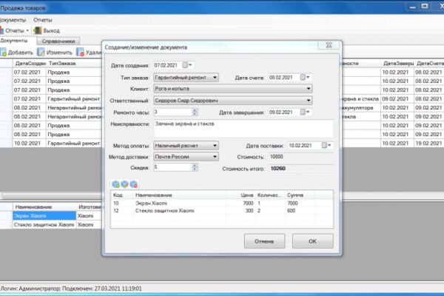Increase the Скидка spinner value
The image size is (444, 296).
tap(195, 166)
